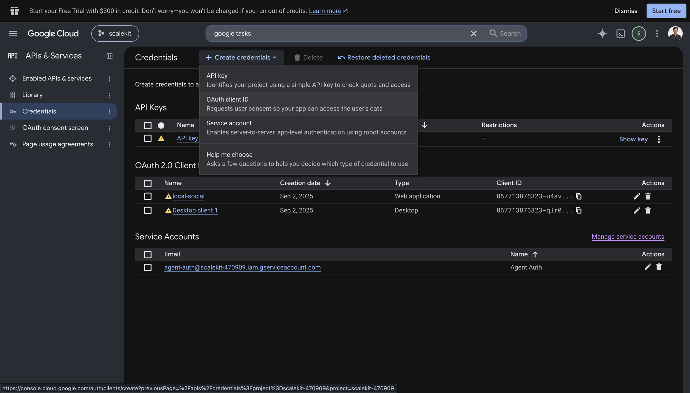The width and height of the screenshot is (690, 393).
Task: Click Restore deleted credentials
Action: [384, 57]
